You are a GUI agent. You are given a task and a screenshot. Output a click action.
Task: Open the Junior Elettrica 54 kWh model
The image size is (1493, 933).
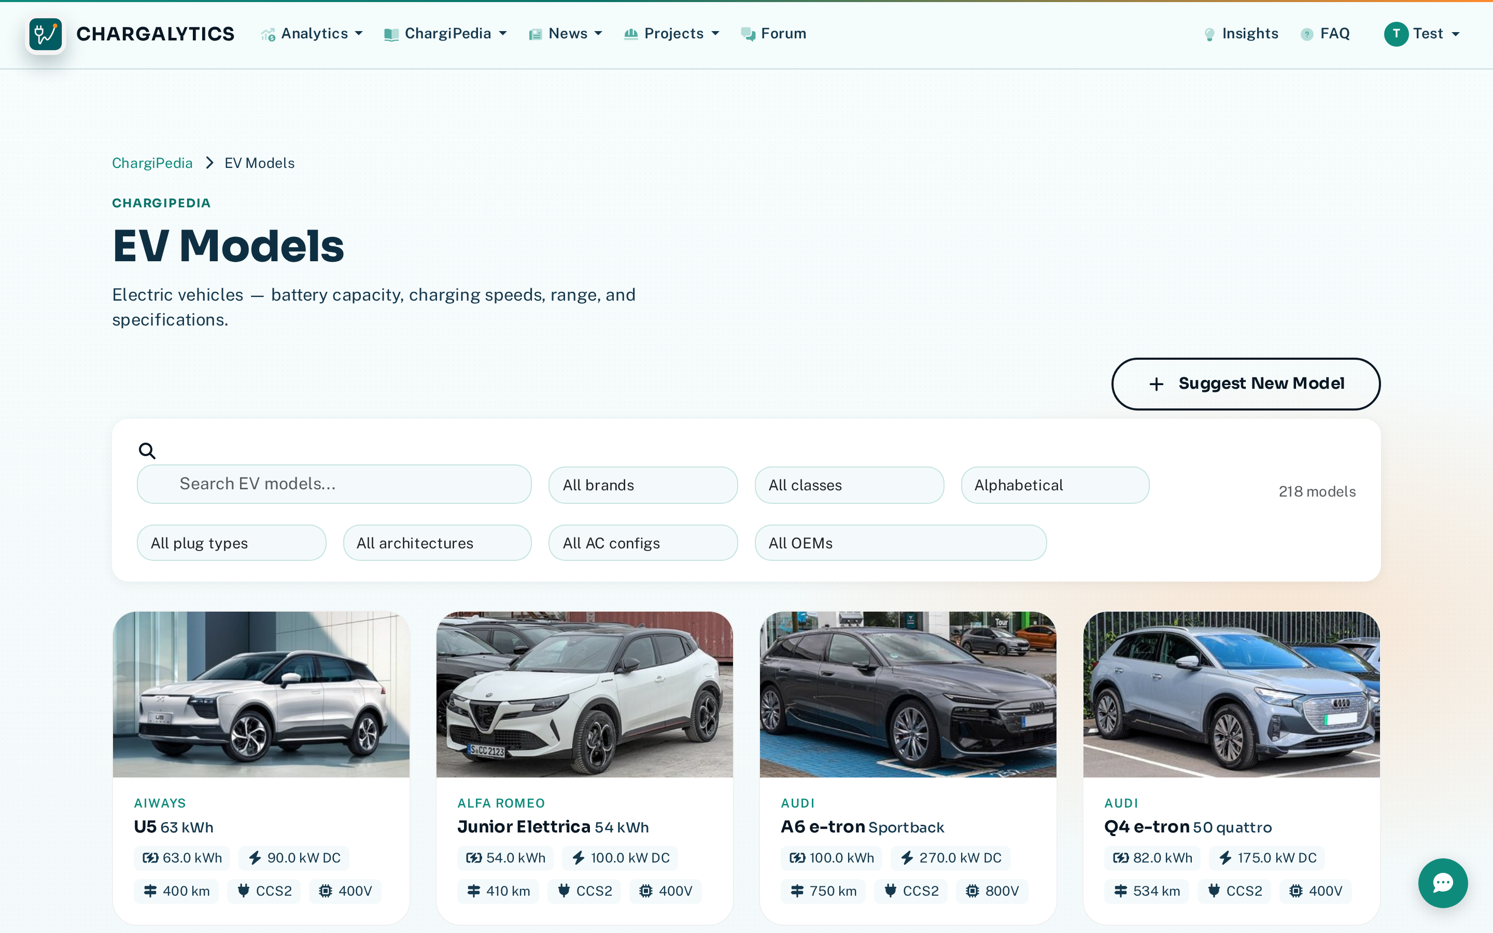point(553,827)
